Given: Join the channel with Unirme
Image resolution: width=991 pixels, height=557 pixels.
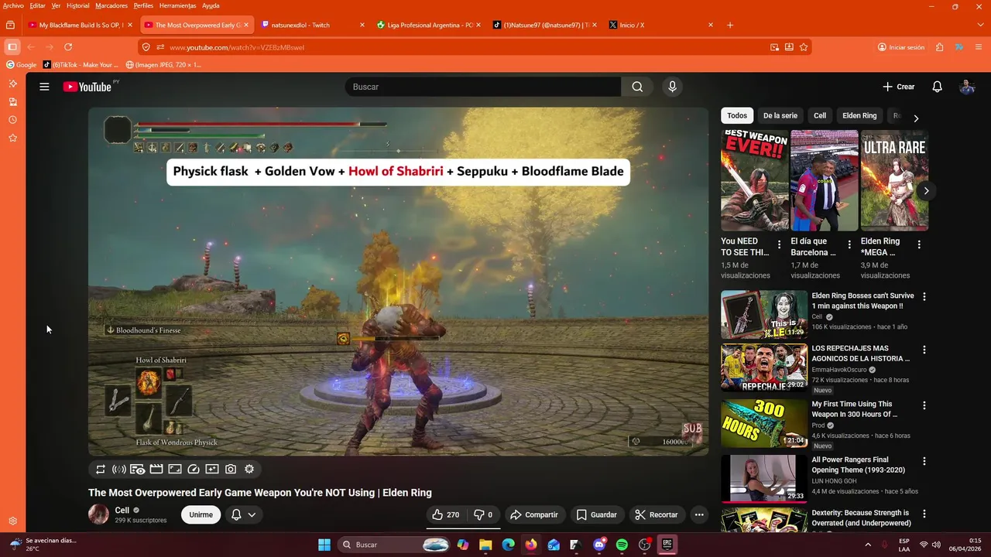Looking at the screenshot, I should (x=201, y=514).
